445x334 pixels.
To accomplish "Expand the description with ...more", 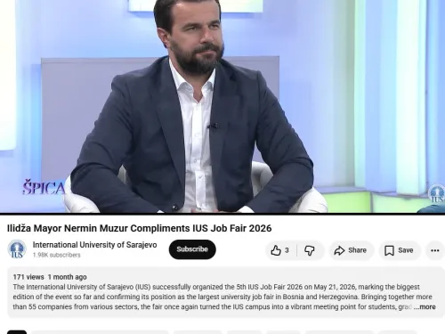I will (425, 307).
